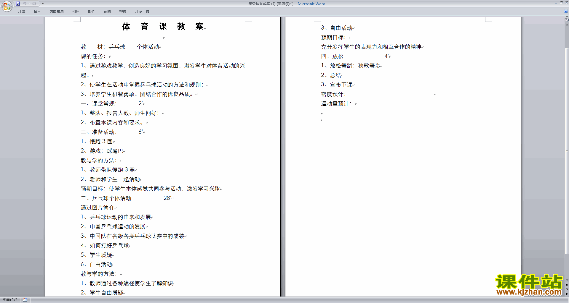Open the 审阅 ribbon tab
This screenshot has height=303, width=569.
(x=107, y=12)
